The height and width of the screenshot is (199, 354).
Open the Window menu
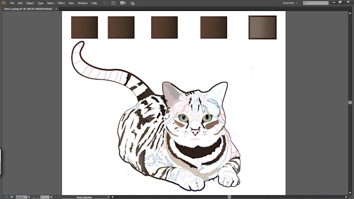point(83,3)
